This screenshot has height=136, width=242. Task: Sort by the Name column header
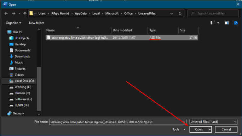(50, 30)
